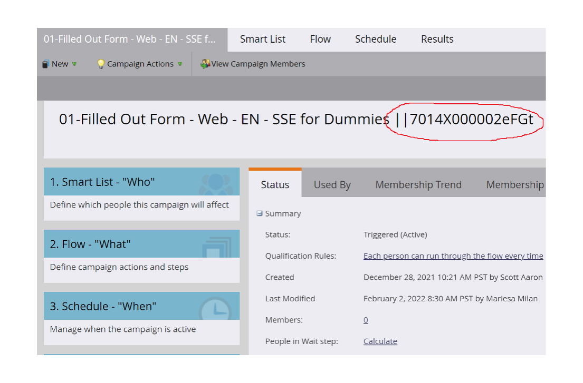Switch to the Flow tab
The height and width of the screenshot is (383, 583).
coord(320,40)
